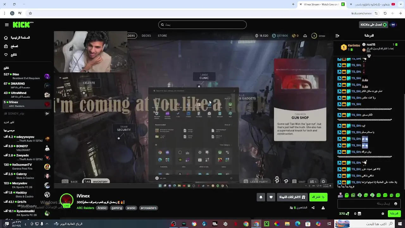Open browser three-dot menu
The height and width of the screenshot is (228, 405).
(x=4, y=13)
